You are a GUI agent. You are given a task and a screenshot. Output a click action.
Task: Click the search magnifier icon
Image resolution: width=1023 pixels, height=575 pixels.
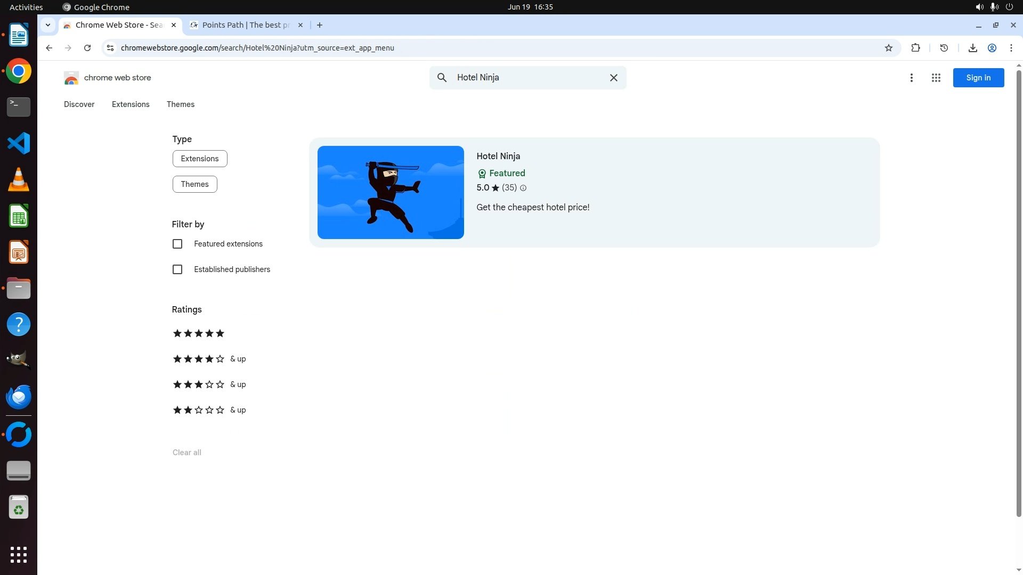442,78
